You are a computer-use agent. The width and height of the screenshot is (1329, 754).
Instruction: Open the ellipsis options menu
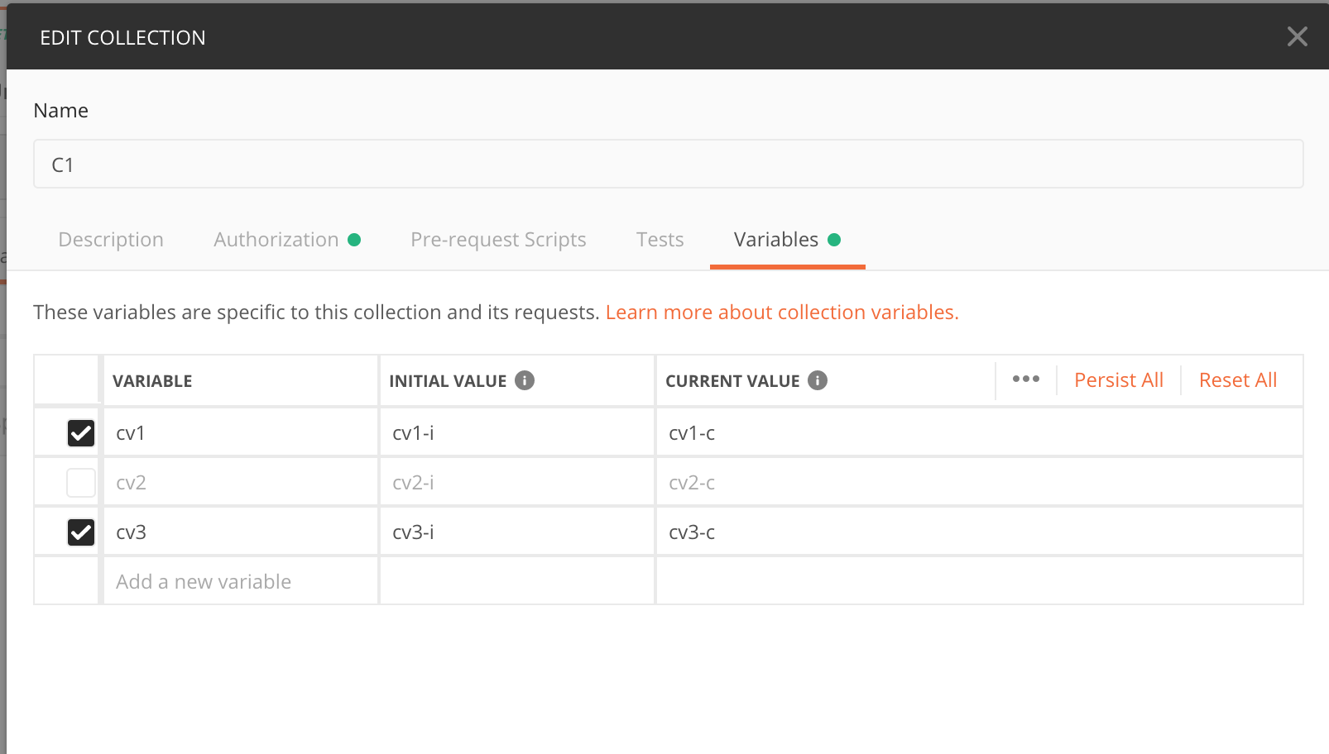tap(1025, 379)
